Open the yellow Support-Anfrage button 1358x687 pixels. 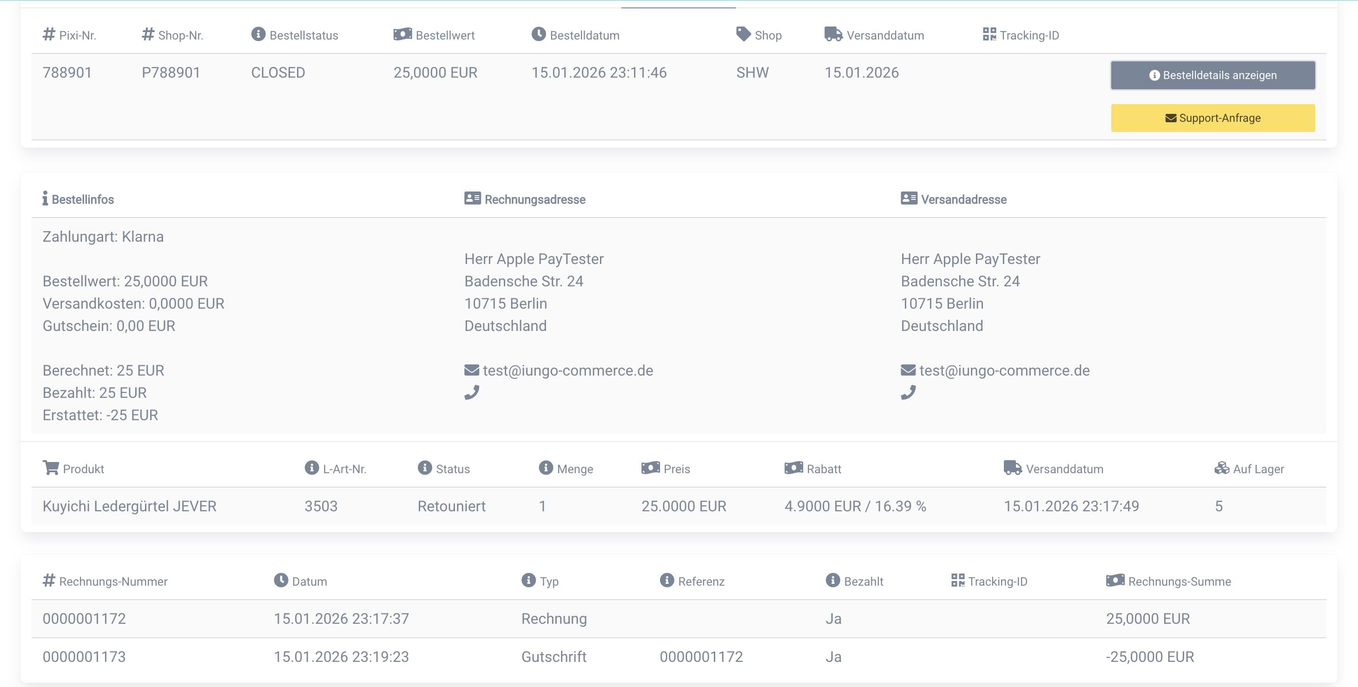1213,118
